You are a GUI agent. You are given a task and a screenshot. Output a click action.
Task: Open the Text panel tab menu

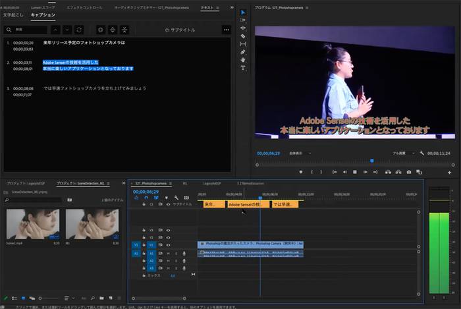click(217, 8)
